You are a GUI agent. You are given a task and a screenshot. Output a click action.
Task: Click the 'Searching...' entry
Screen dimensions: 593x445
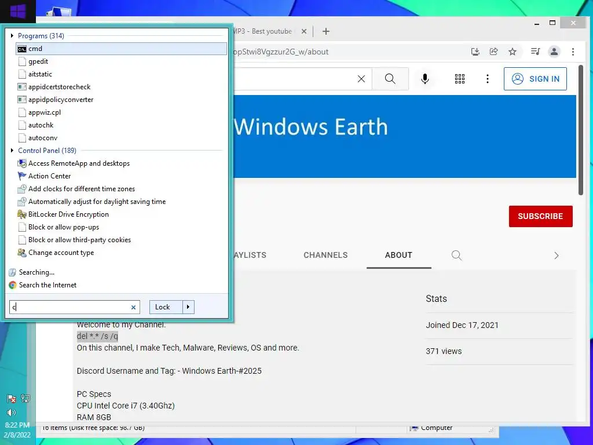36,272
